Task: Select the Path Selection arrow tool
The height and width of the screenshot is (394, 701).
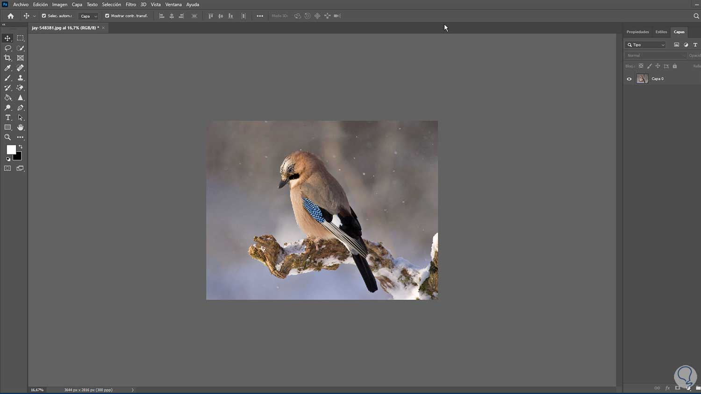Action: pyautogui.click(x=20, y=118)
